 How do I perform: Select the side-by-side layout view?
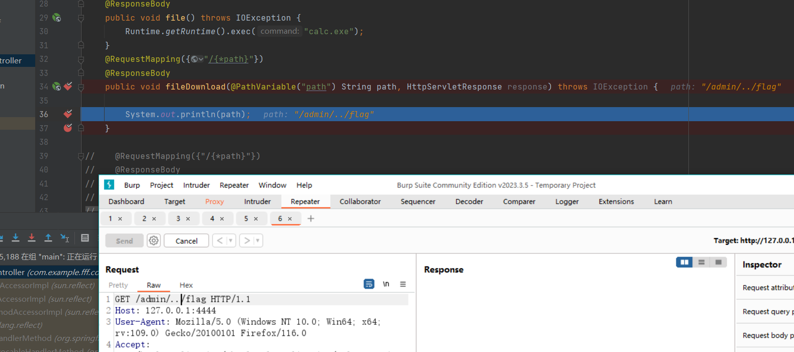click(684, 262)
